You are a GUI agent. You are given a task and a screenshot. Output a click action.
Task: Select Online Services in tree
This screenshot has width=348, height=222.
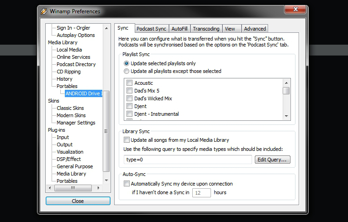[74, 57]
